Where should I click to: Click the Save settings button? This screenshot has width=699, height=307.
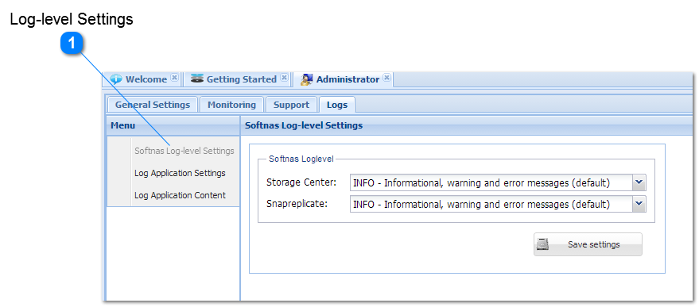pyautogui.click(x=588, y=244)
